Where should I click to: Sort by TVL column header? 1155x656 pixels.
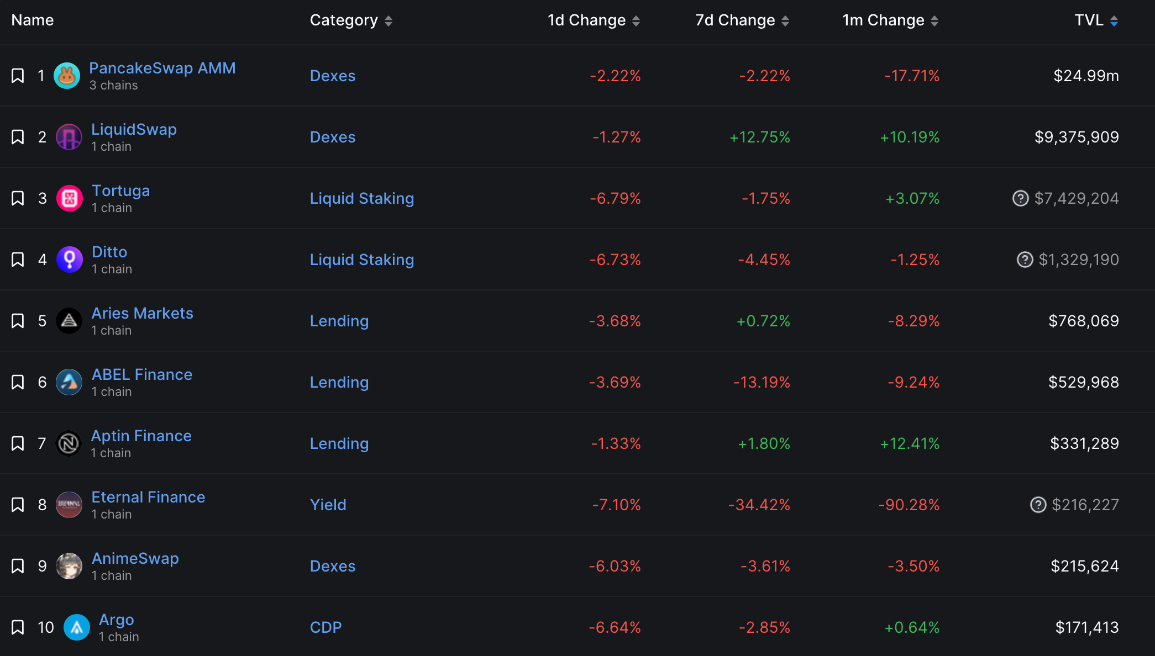point(1096,20)
